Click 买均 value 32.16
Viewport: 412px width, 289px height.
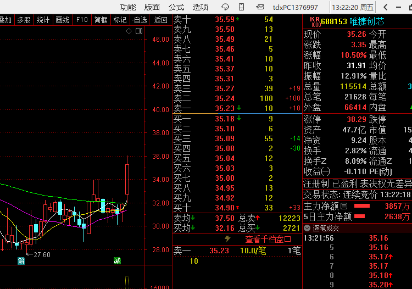tap(225, 228)
